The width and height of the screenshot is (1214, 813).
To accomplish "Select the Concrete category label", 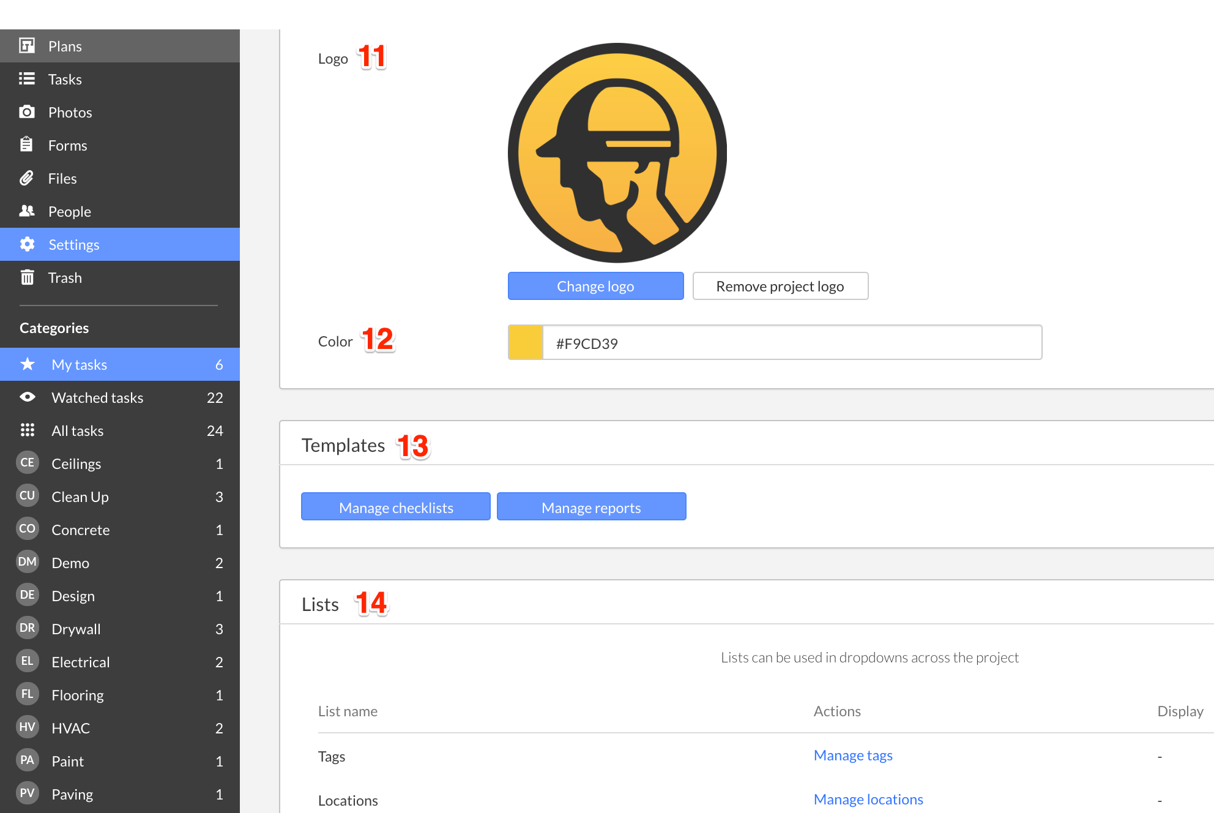I will coord(81,530).
